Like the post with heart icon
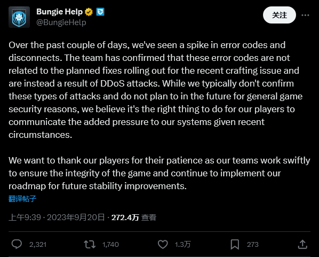The height and width of the screenshot is (257, 319). coord(163,244)
